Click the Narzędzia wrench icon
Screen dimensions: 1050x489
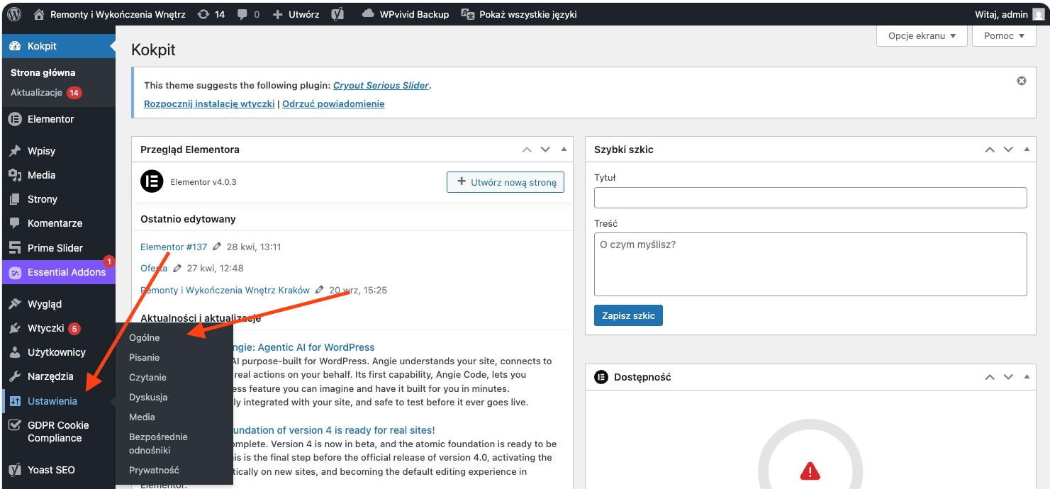pyautogui.click(x=15, y=376)
